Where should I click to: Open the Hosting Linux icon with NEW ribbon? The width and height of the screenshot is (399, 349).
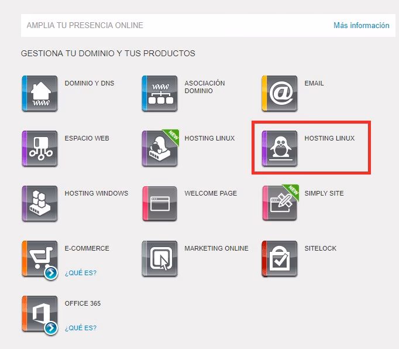coord(160,148)
